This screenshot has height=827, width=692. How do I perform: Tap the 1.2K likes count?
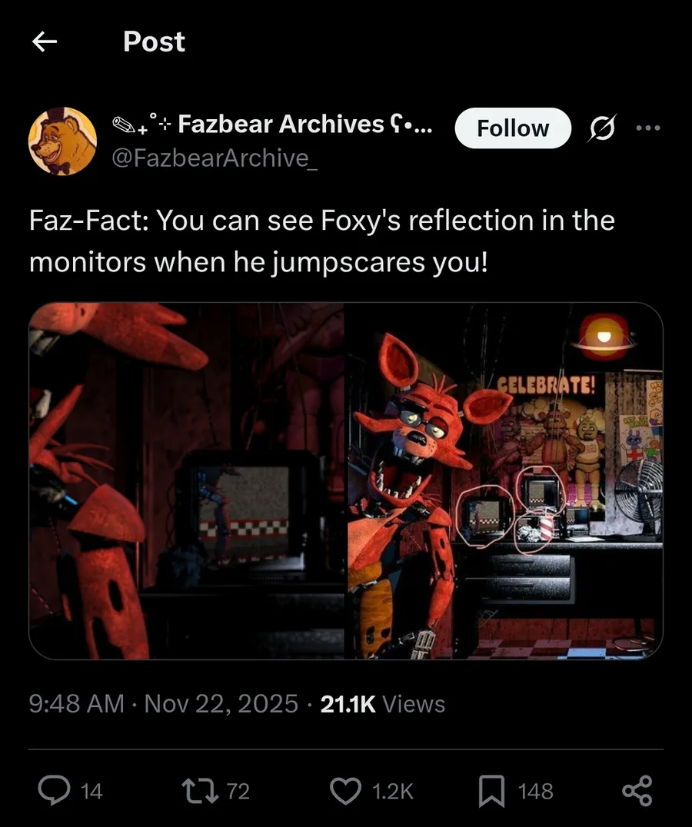(392, 791)
